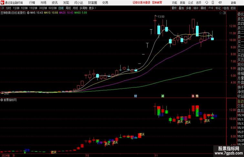Viewport: 244px width, 157px height.
Task: Click 证券交易未登录 login notice
Action: point(141,3)
